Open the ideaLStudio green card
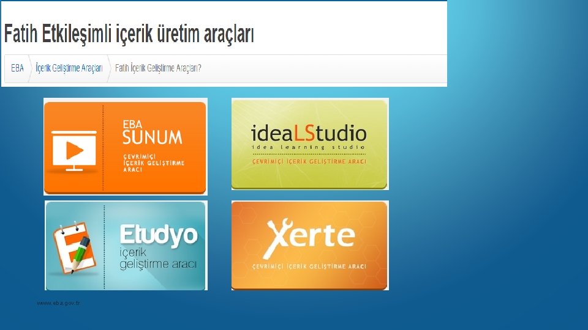The width and height of the screenshot is (588, 330). 310,144
